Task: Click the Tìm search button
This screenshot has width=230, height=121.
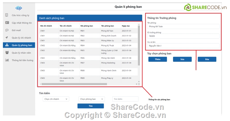Action: tap(90, 106)
